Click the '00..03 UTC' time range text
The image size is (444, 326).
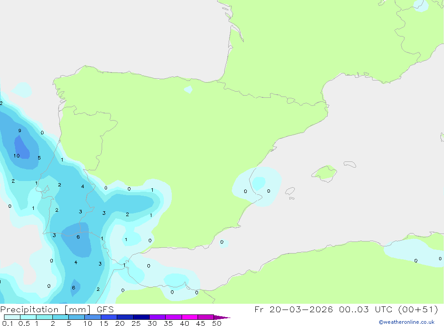click(365, 309)
